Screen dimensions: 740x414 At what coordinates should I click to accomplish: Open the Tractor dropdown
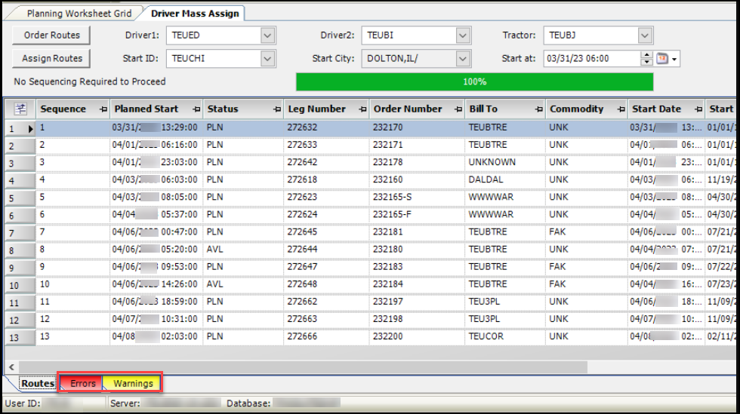pyautogui.click(x=645, y=35)
